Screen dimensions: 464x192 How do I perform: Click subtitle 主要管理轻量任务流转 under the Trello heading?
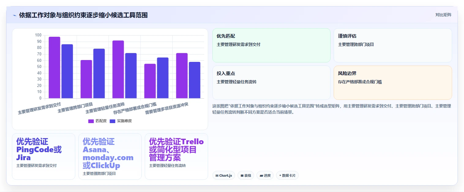167,166
